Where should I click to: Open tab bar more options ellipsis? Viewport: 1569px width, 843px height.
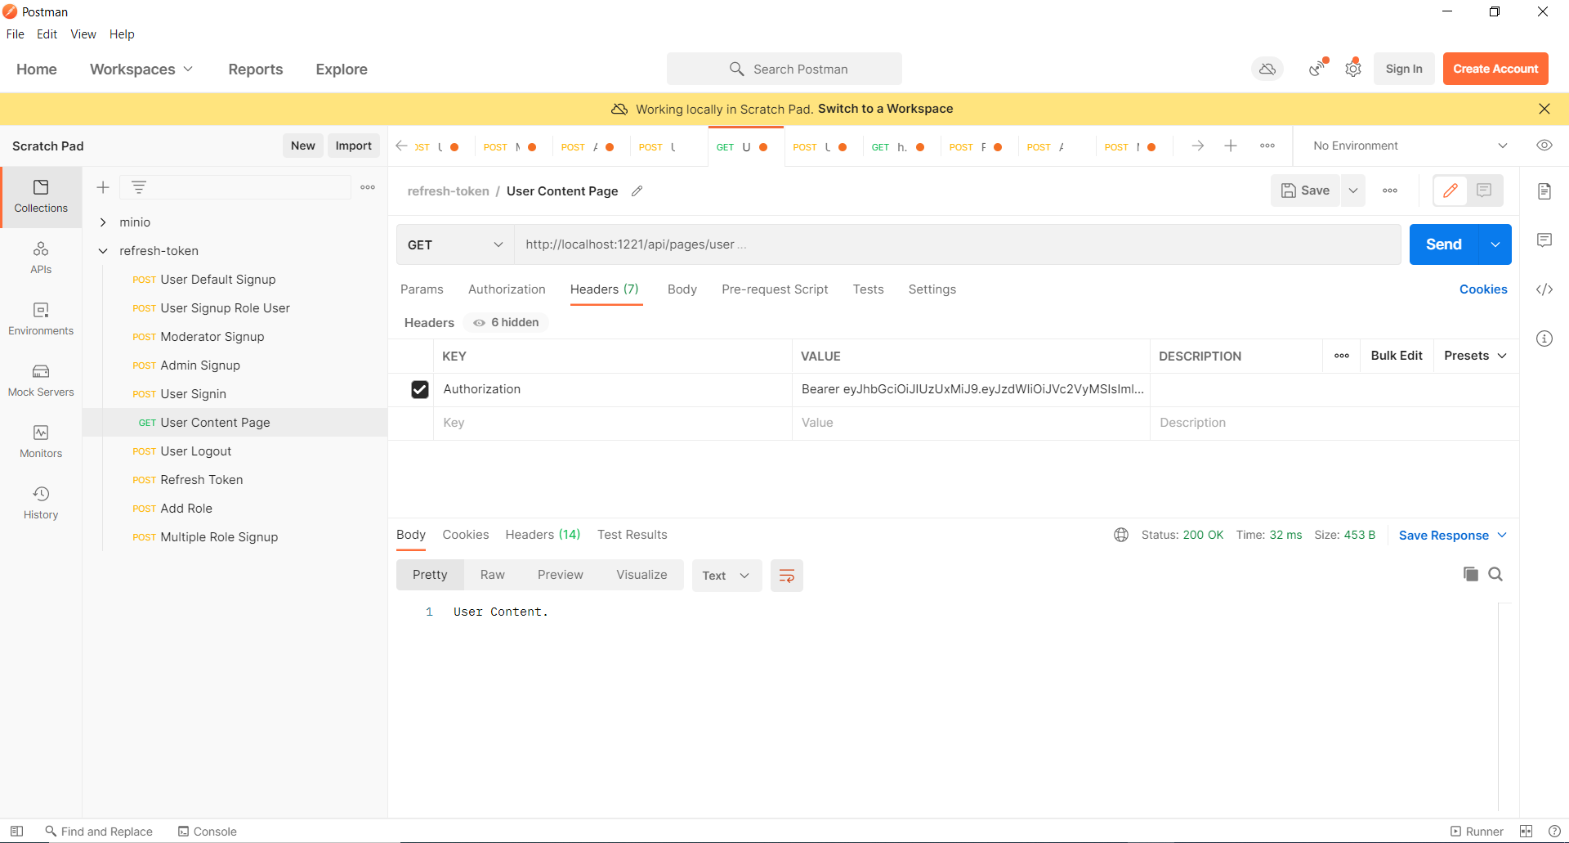[x=1267, y=146]
